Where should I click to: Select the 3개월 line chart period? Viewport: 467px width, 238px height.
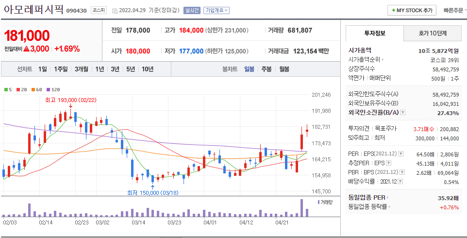tap(81, 69)
